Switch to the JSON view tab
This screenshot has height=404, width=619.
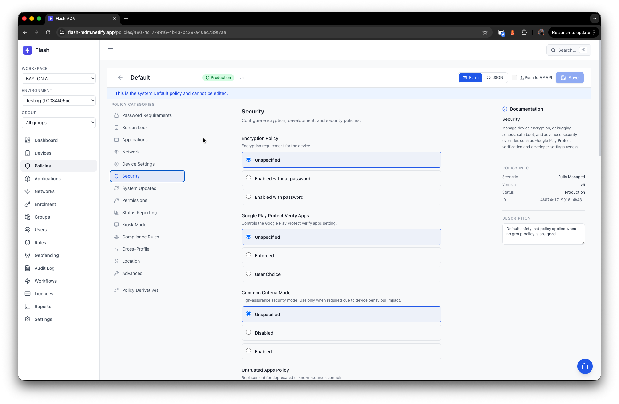pos(495,78)
